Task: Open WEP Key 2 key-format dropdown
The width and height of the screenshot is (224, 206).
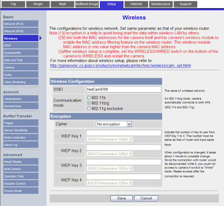Action: (110, 154)
